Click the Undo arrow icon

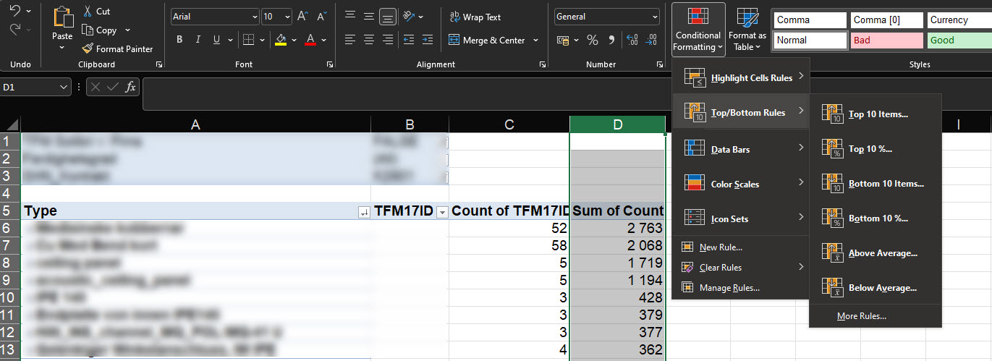click(x=14, y=12)
